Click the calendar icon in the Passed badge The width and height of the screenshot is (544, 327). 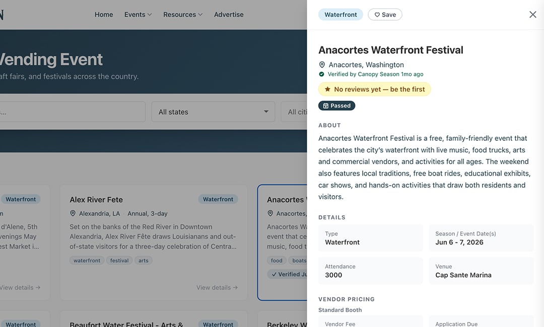coord(326,106)
